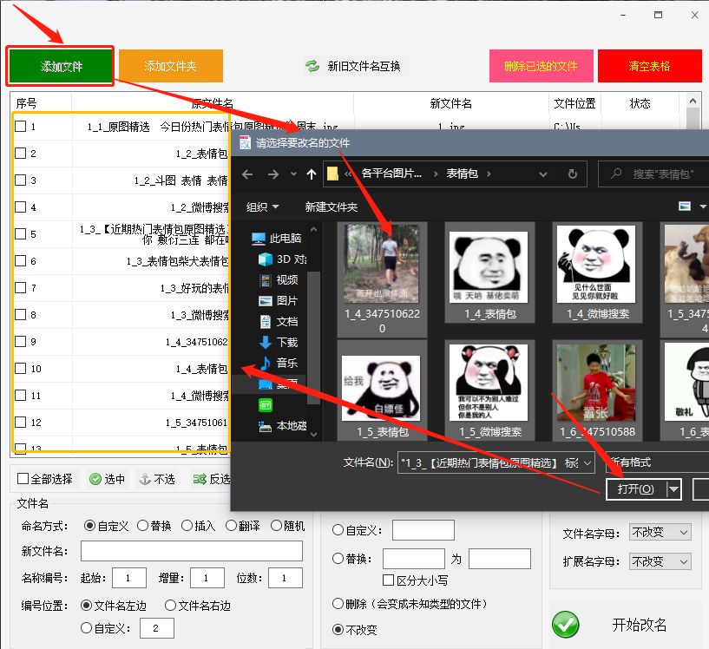Open the 文件名(N) filename dropdown
The image size is (709, 649).
[587, 462]
